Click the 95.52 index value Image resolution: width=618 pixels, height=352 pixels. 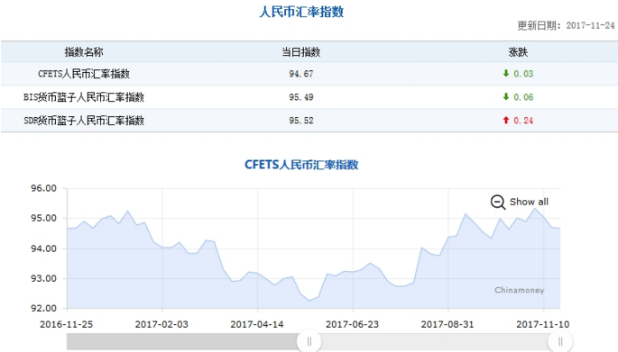coord(301,121)
